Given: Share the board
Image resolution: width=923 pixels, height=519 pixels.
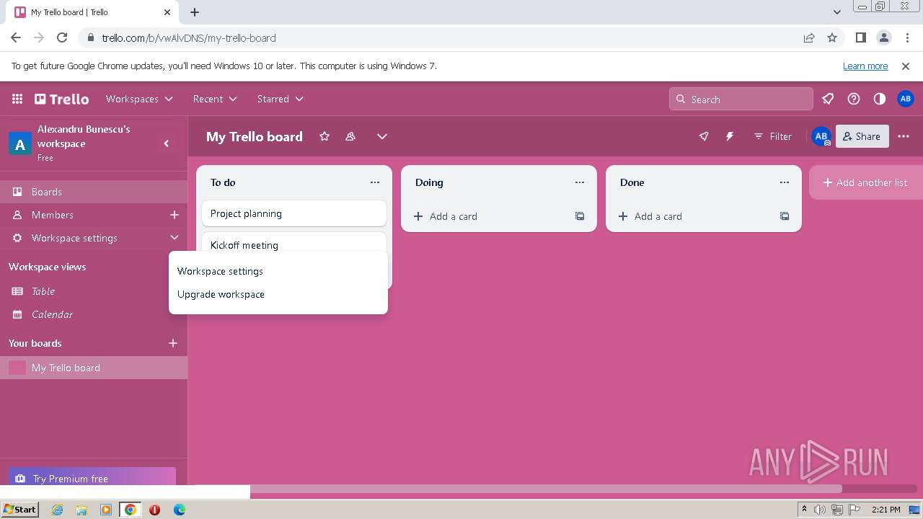Looking at the screenshot, I should point(862,136).
